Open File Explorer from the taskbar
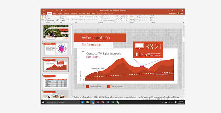 [x=88, y=102]
